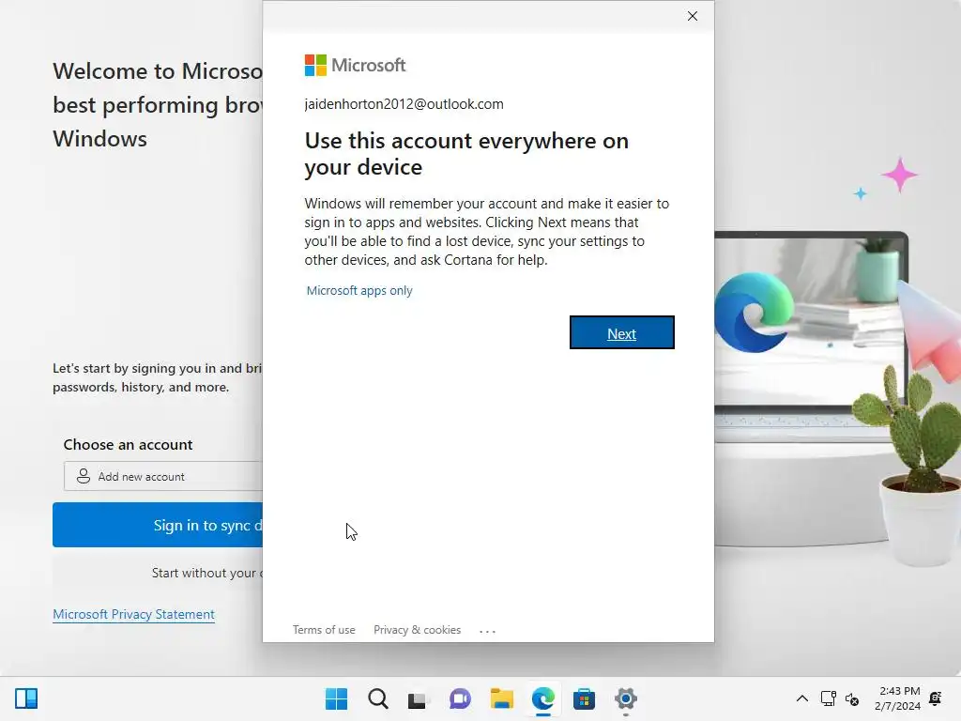The image size is (961, 721).
Task: Launch Chat app from taskbar
Action: 460,698
